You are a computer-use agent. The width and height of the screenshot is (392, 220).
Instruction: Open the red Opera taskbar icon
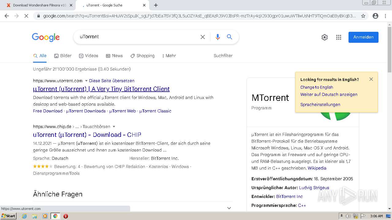[66, 216]
